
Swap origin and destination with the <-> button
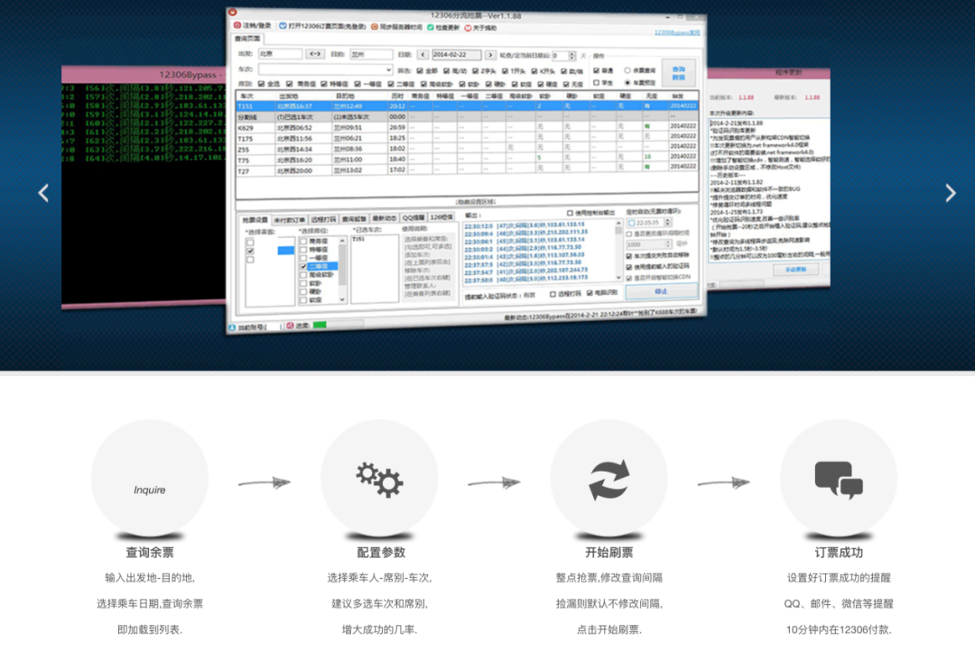[315, 54]
